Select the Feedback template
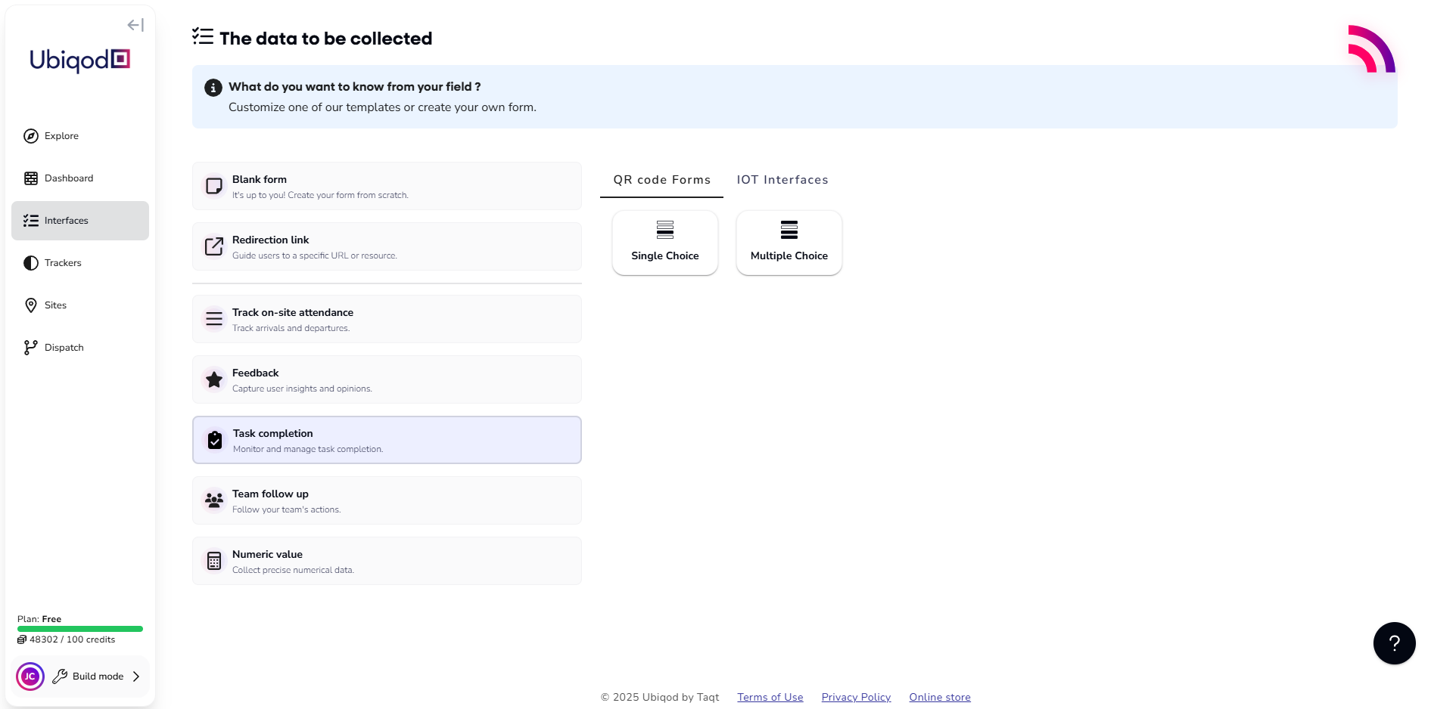Screen dimensions: 1431x709 click(387, 379)
